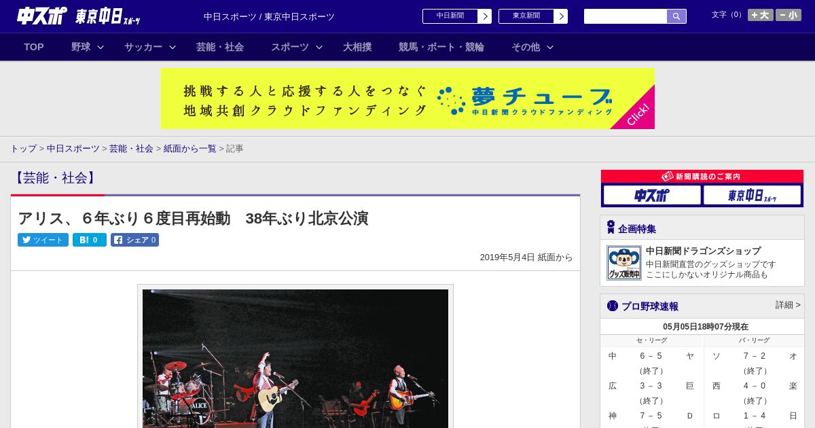The height and width of the screenshot is (428, 815).
Task: Open 中スポ subscription banner button
Action: 652,196
